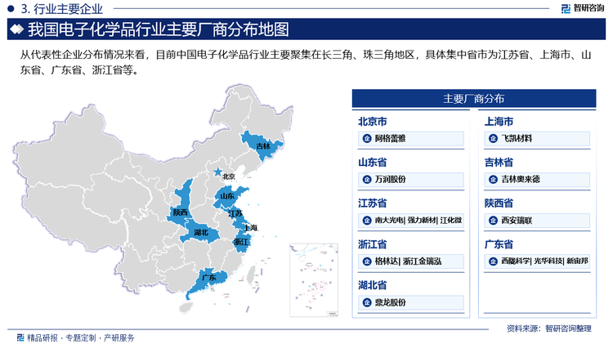Select the 上海 label on the map
The width and height of the screenshot is (613, 344).
(250, 227)
